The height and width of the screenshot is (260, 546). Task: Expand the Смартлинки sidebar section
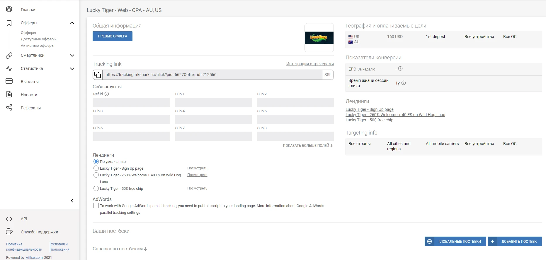click(x=72, y=55)
